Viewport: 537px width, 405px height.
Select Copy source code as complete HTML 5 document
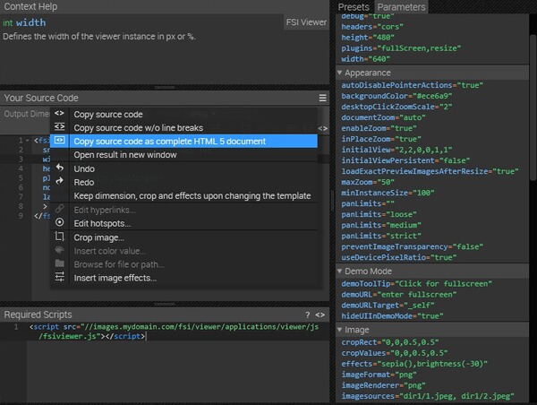[x=169, y=141]
